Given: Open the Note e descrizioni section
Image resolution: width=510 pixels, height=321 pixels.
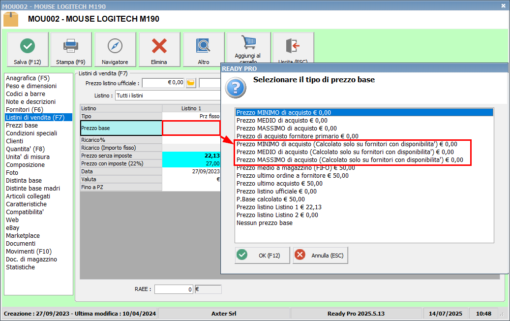Looking at the screenshot, I should 30,101.
